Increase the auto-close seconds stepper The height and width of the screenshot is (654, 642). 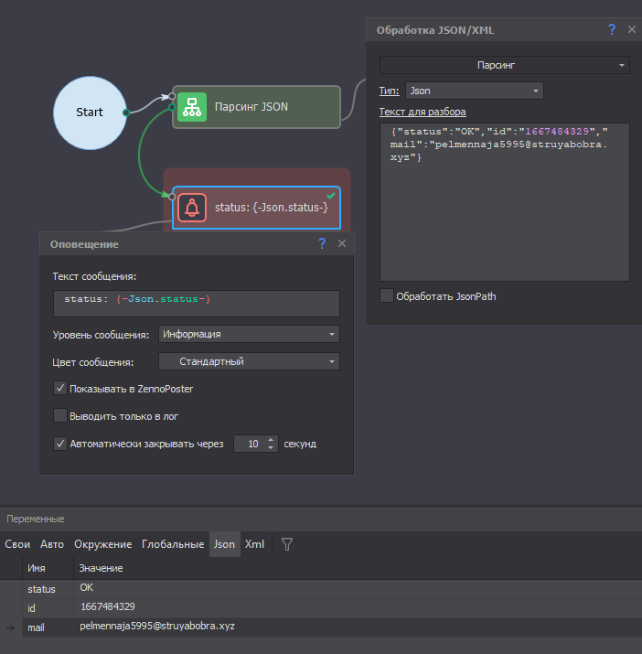coord(271,440)
